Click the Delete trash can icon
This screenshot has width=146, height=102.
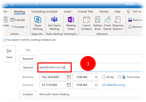[x=5, y=20]
